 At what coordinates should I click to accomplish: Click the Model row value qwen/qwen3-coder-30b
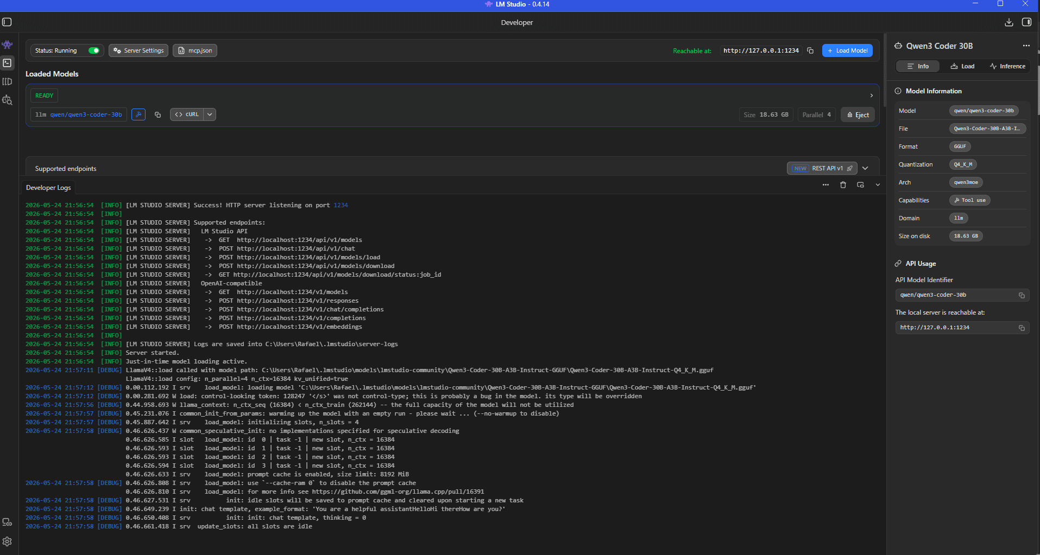click(984, 111)
